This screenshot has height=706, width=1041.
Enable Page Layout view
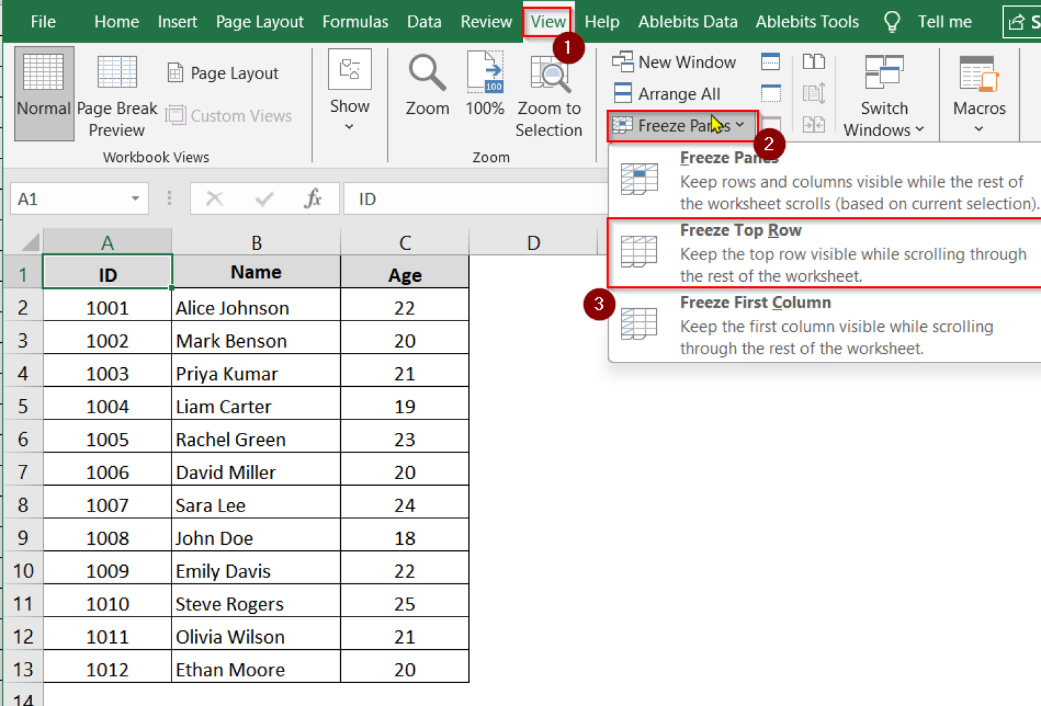[x=222, y=72]
